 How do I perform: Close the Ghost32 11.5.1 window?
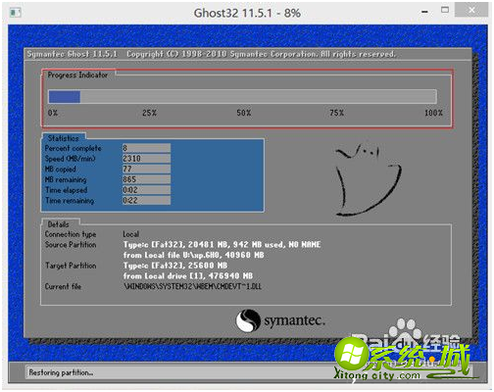click(471, 10)
